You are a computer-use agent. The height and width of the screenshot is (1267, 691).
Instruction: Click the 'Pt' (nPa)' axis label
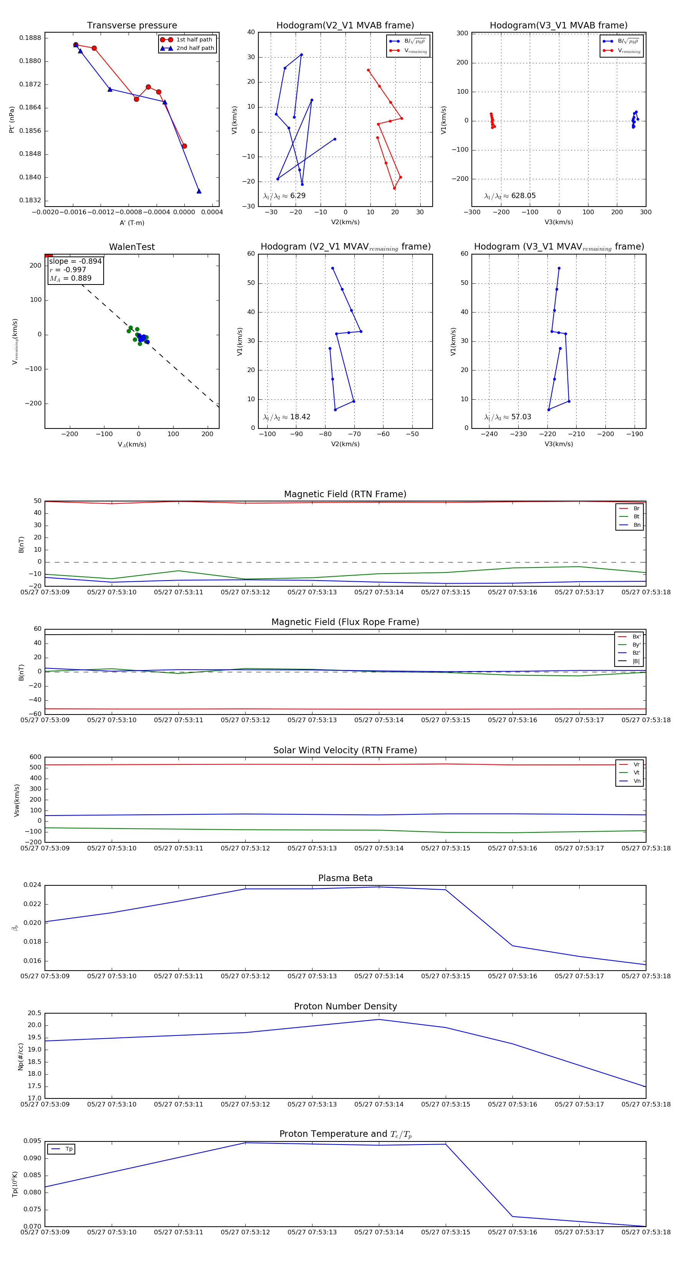coord(12,119)
